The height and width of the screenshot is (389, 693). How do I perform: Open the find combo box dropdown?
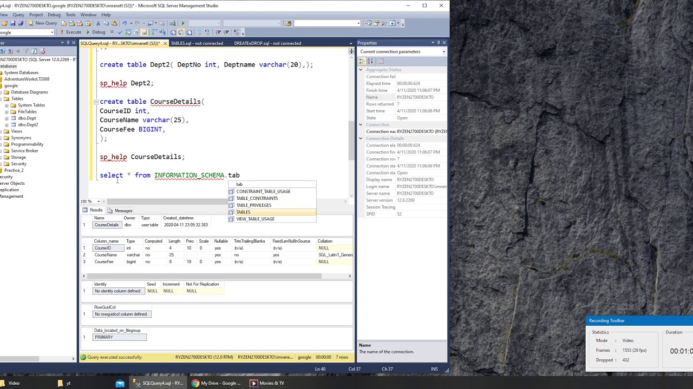(x=358, y=23)
